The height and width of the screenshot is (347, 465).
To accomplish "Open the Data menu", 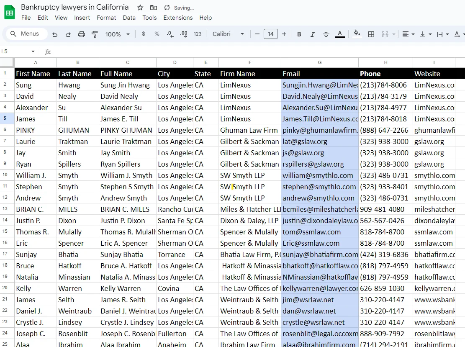I will 129,18.
